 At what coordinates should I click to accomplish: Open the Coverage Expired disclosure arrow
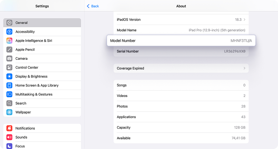pyautogui.click(x=245, y=68)
